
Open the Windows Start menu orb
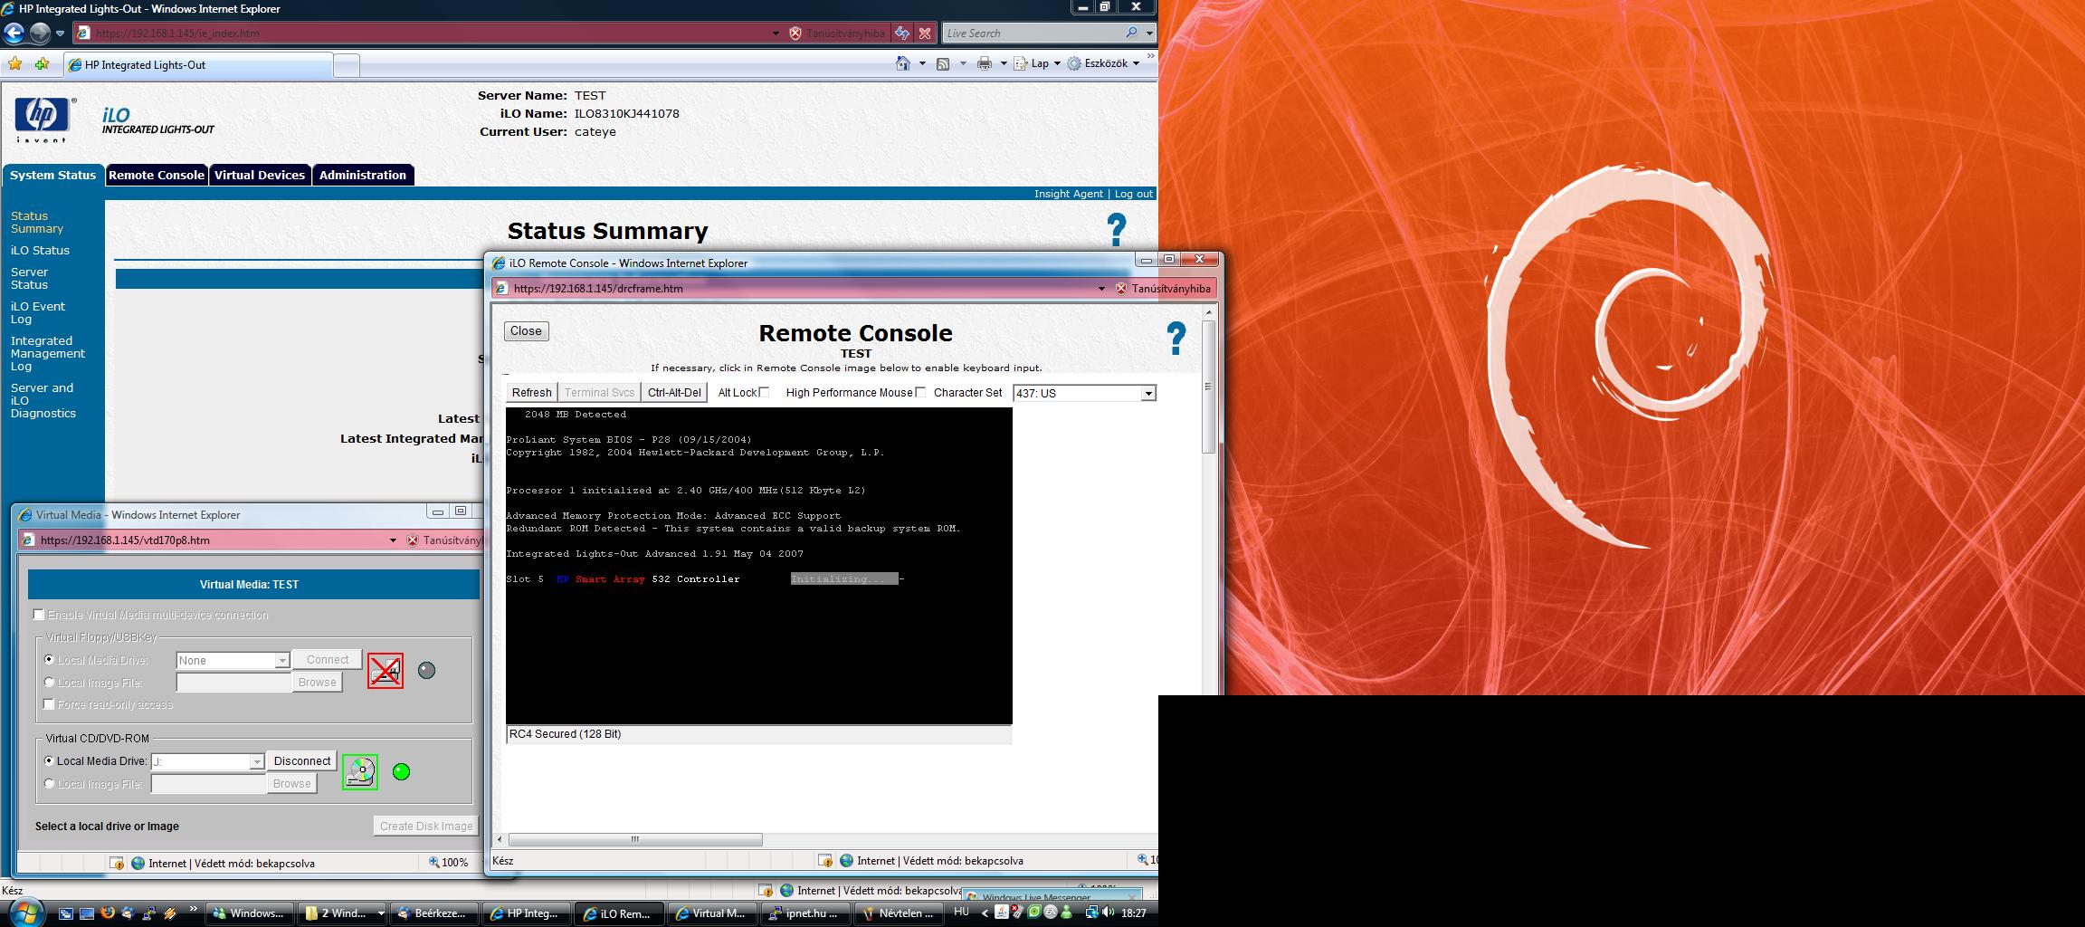[x=24, y=912]
